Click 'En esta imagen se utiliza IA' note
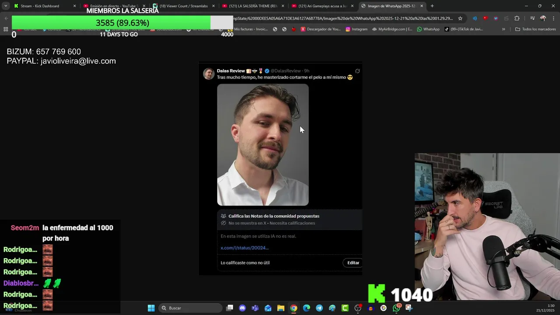 (258, 236)
